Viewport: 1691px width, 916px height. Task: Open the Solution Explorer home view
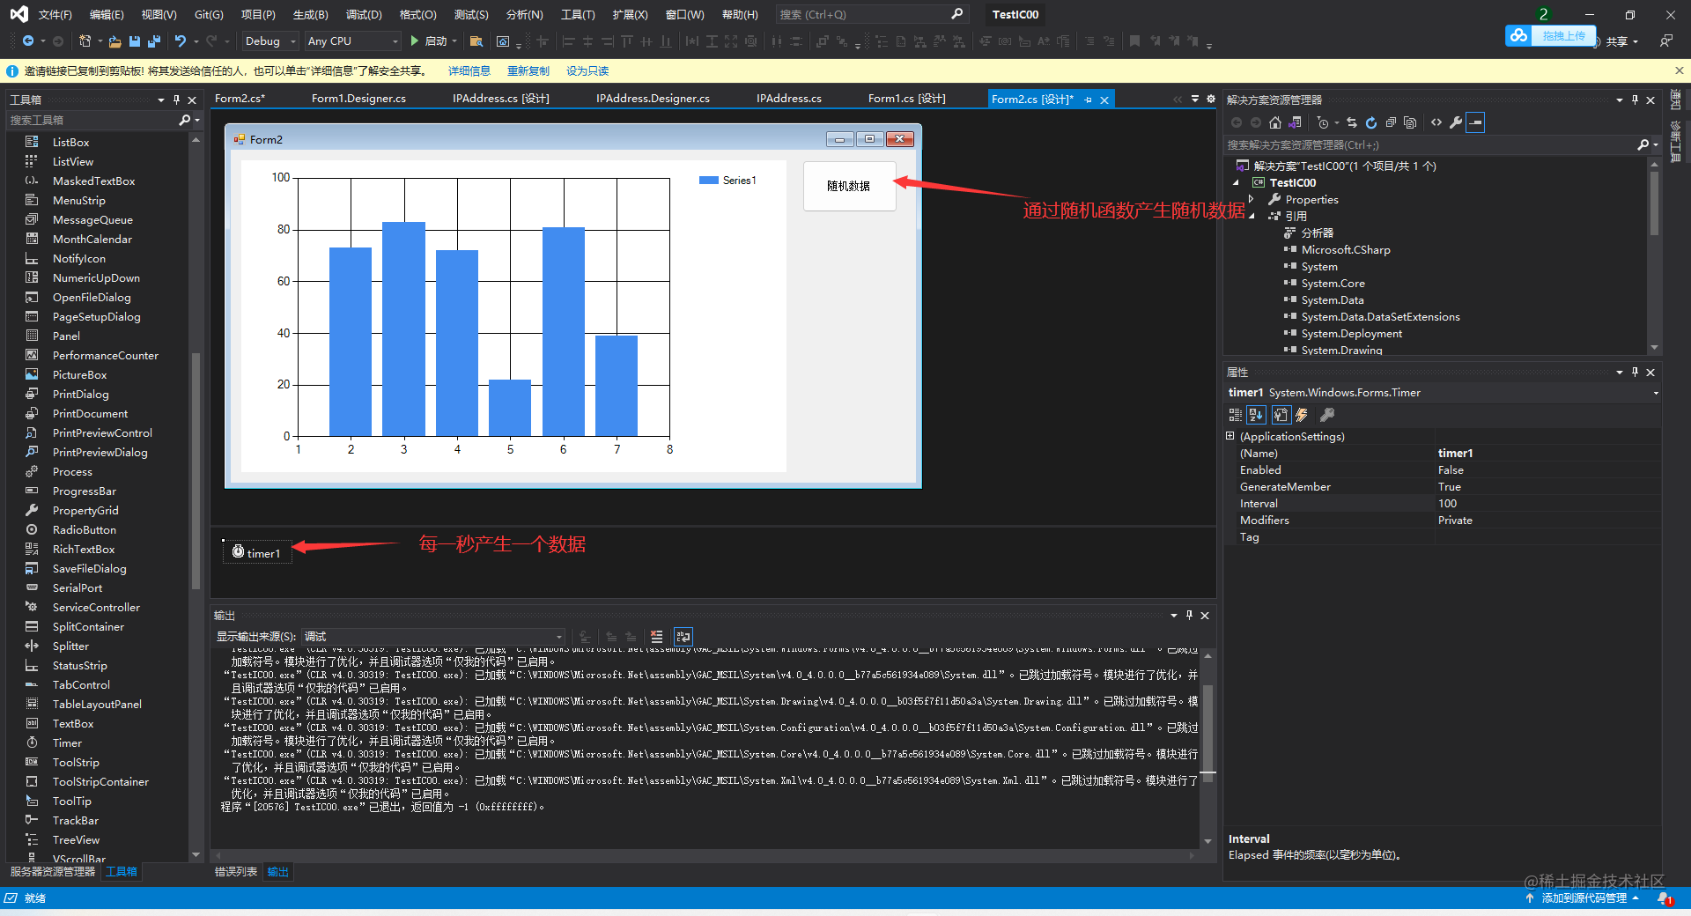click(1275, 122)
